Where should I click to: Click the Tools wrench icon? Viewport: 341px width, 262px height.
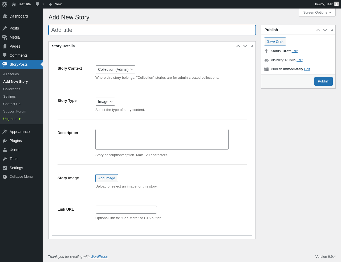pyautogui.click(x=5, y=159)
